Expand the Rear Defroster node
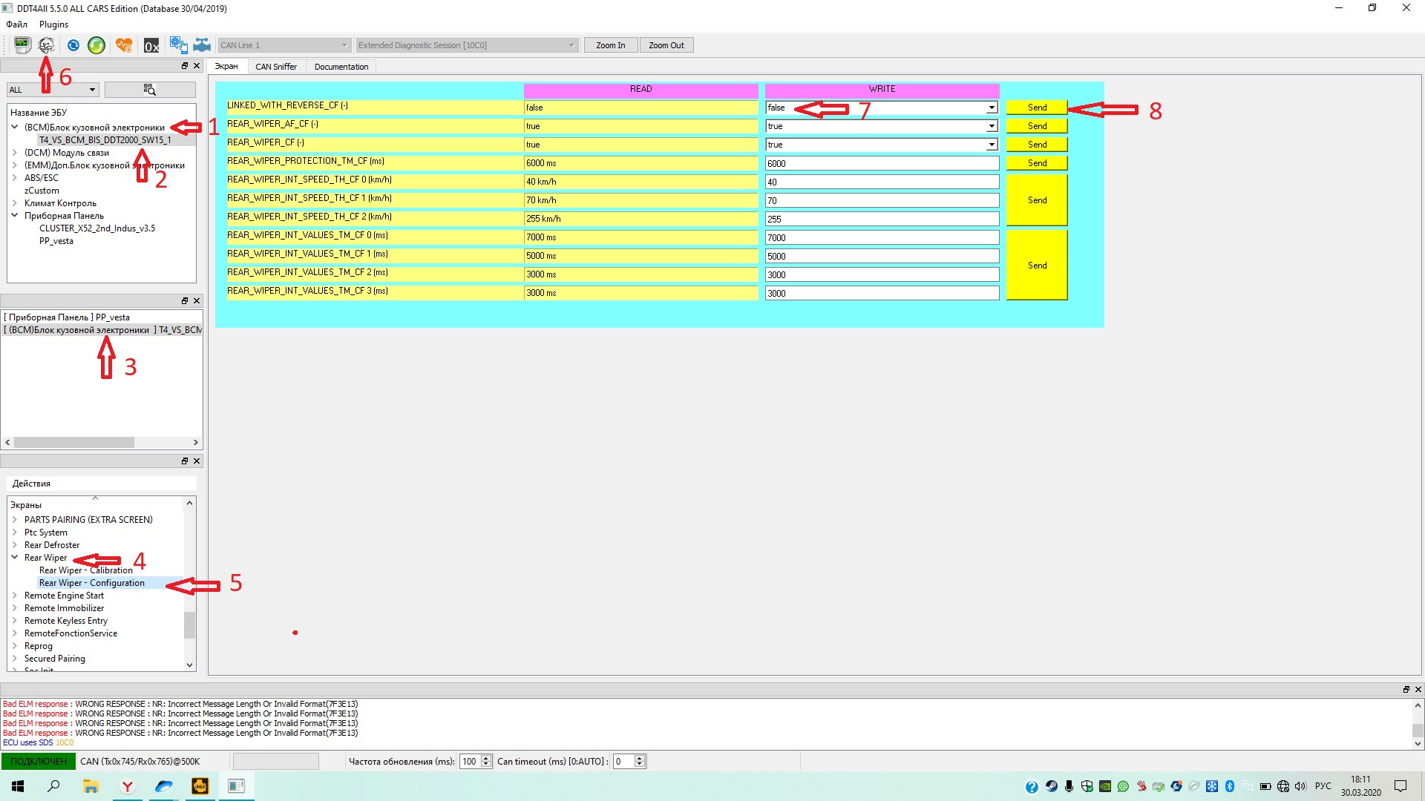The height and width of the screenshot is (801, 1425). [x=14, y=545]
